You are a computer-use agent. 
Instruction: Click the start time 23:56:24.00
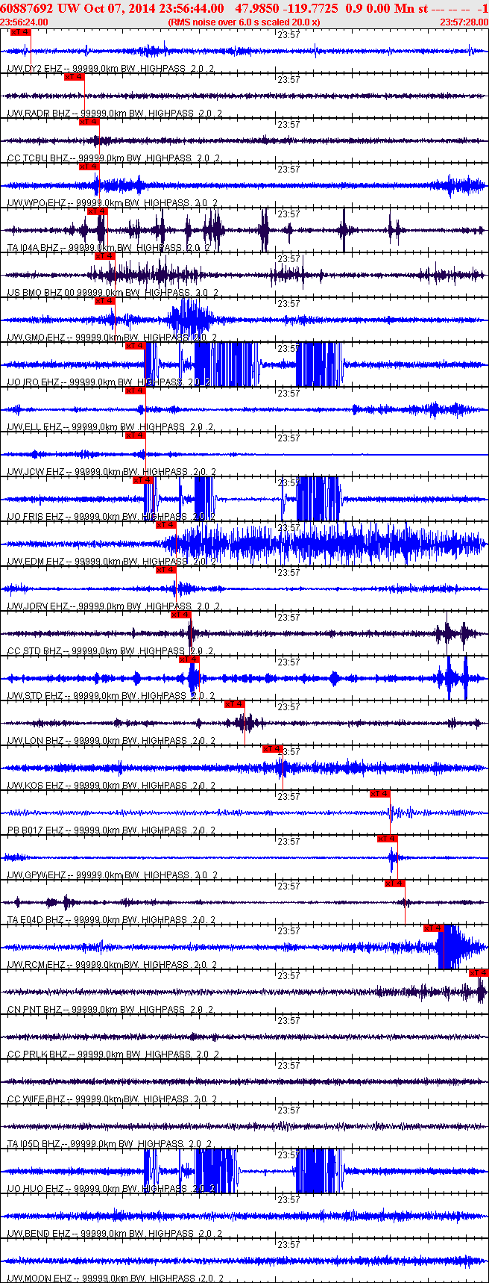coord(24,22)
